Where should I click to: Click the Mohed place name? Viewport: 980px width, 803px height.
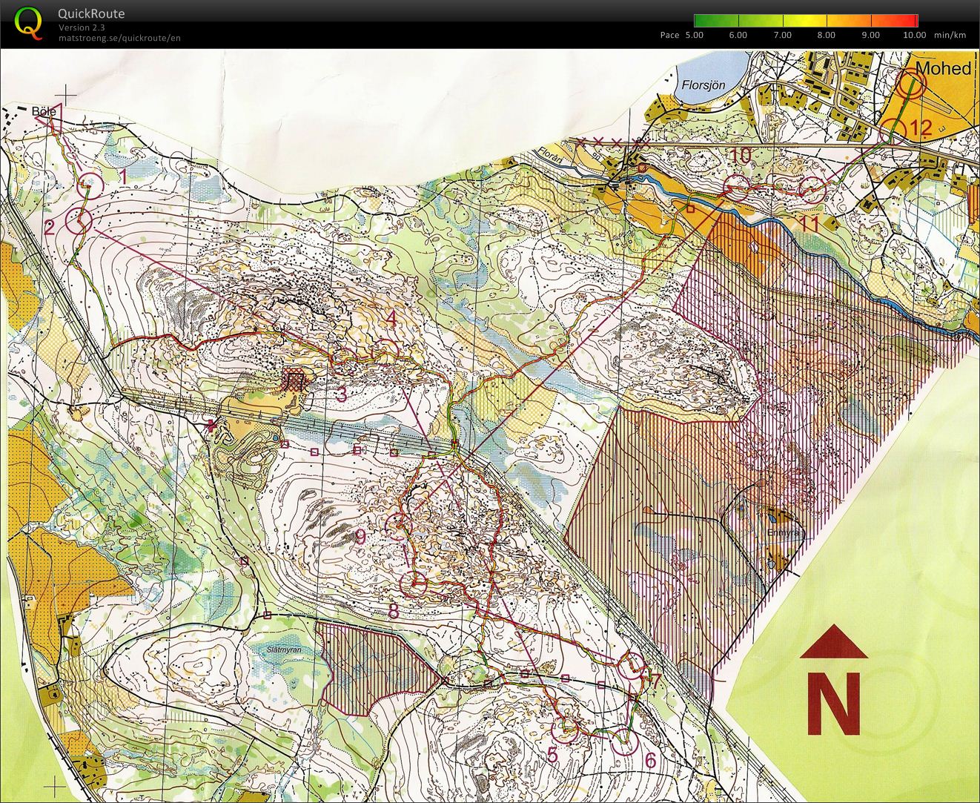[x=944, y=68]
